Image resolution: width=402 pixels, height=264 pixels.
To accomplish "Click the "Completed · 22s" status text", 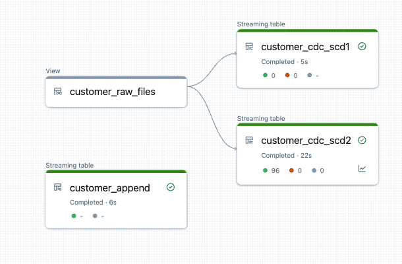I will point(287,155).
